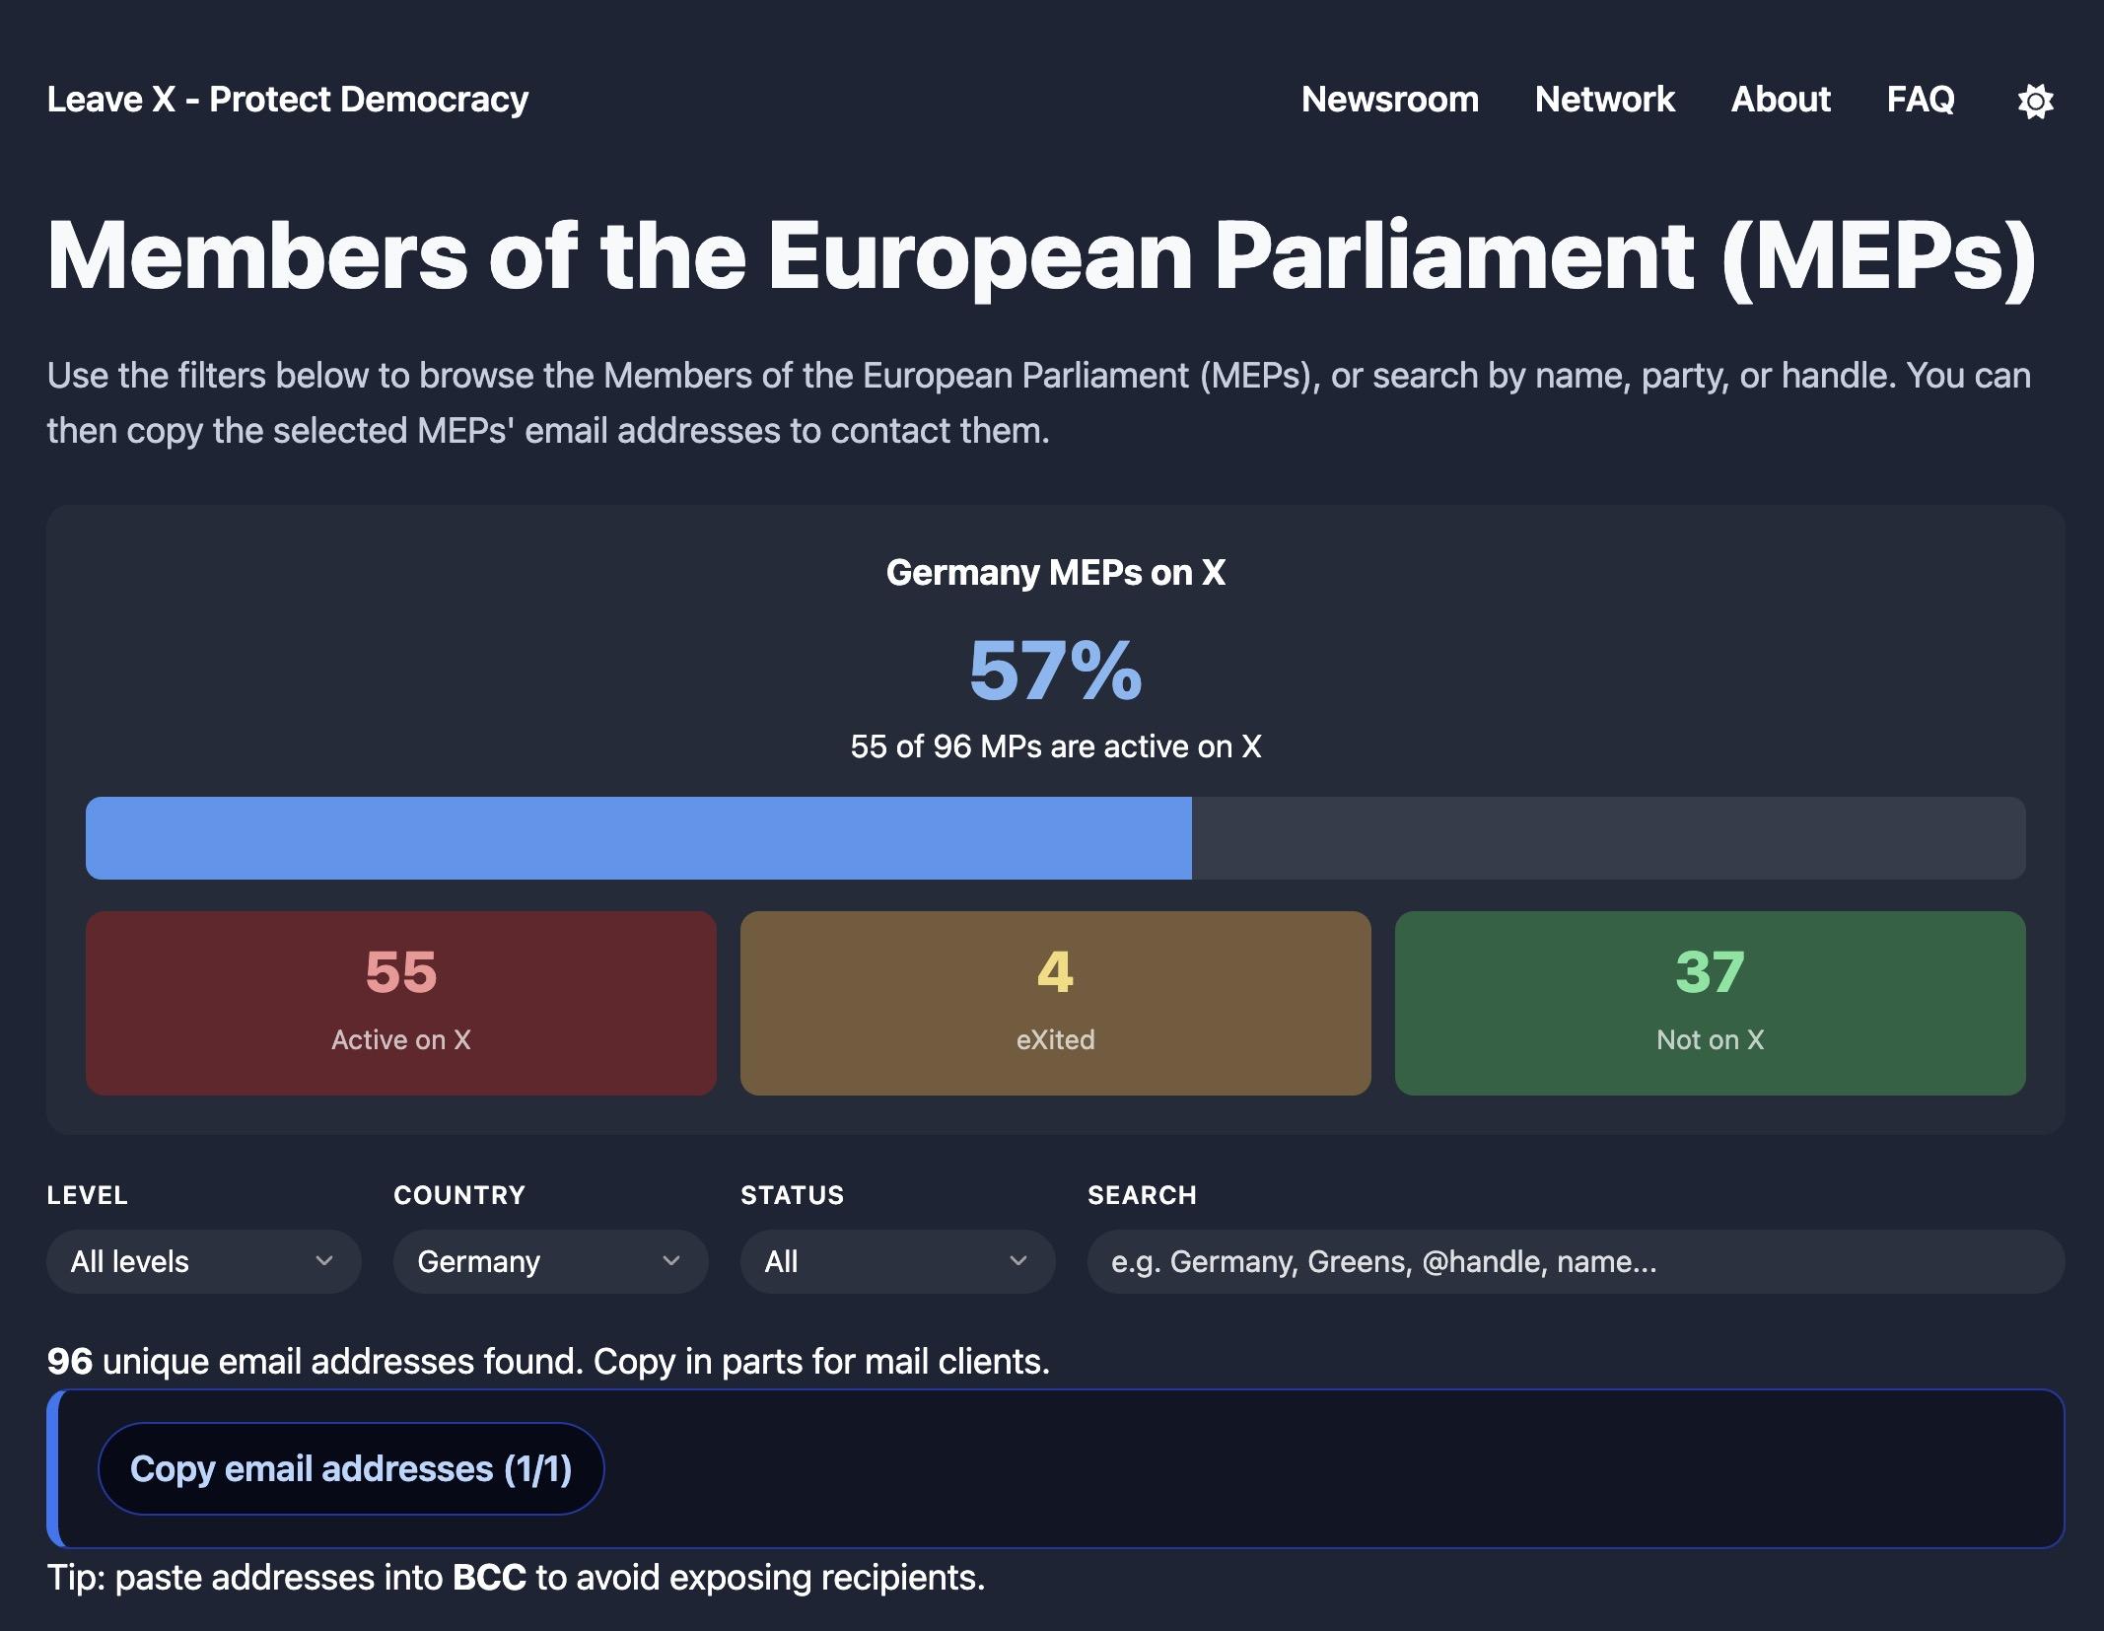
Task: Click the Leave X - Protect Democracy logo
Action: [x=287, y=100]
